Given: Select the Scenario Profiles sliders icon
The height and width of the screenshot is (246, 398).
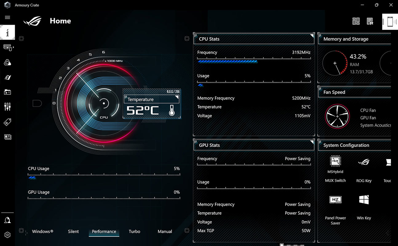Looking at the screenshot, I should click(x=7, y=106).
